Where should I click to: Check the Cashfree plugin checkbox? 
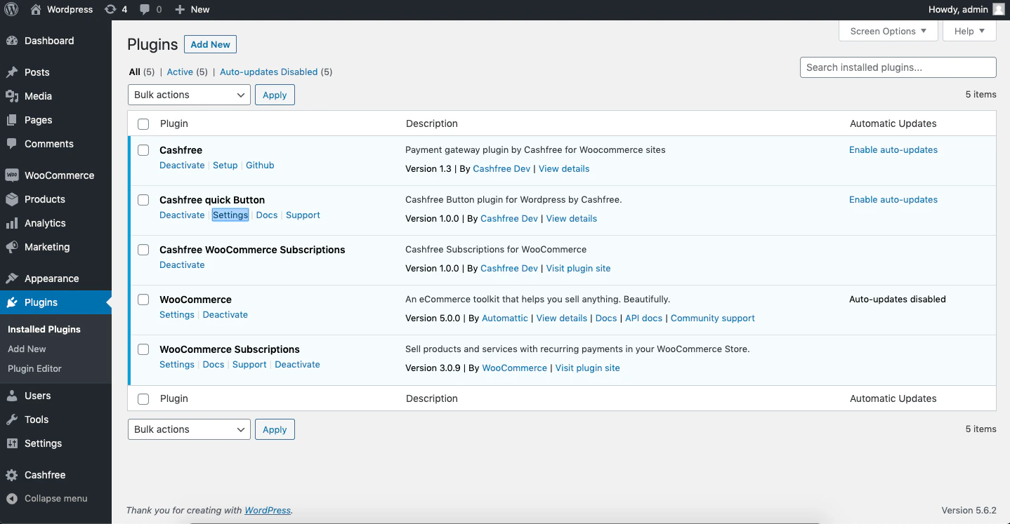coord(143,150)
